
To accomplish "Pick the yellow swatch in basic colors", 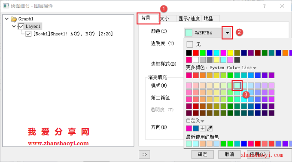I will click(230, 53).
